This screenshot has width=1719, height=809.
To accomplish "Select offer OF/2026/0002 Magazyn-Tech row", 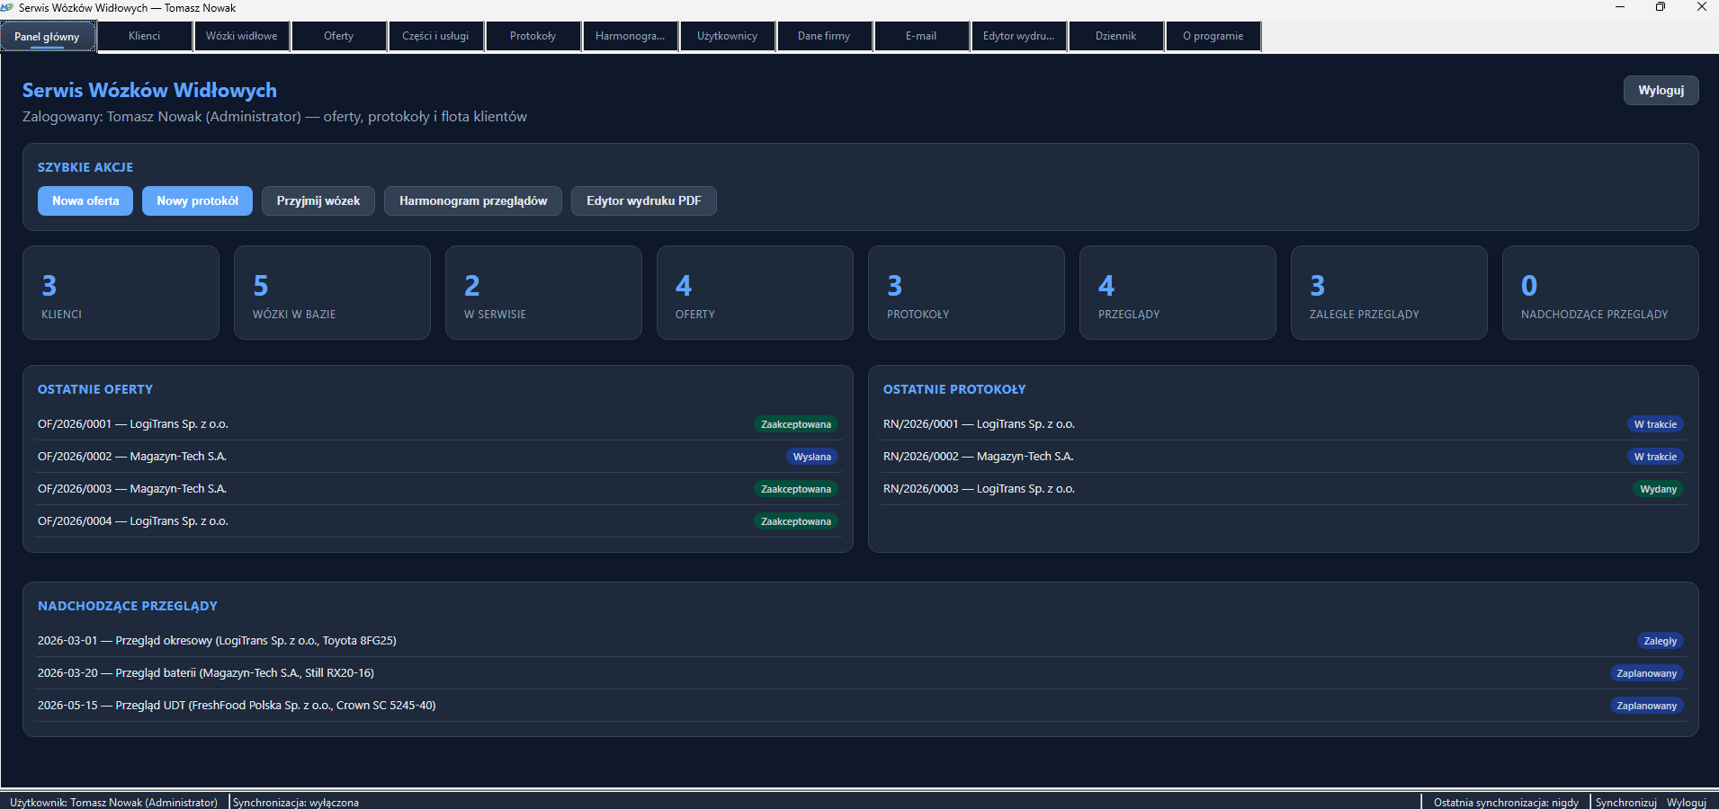I will click(438, 457).
